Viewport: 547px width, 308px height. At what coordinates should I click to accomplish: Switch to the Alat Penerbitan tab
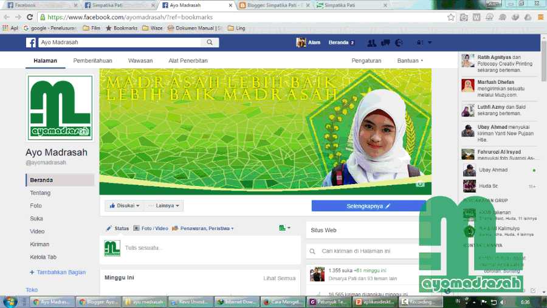click(x=188, y=61)
